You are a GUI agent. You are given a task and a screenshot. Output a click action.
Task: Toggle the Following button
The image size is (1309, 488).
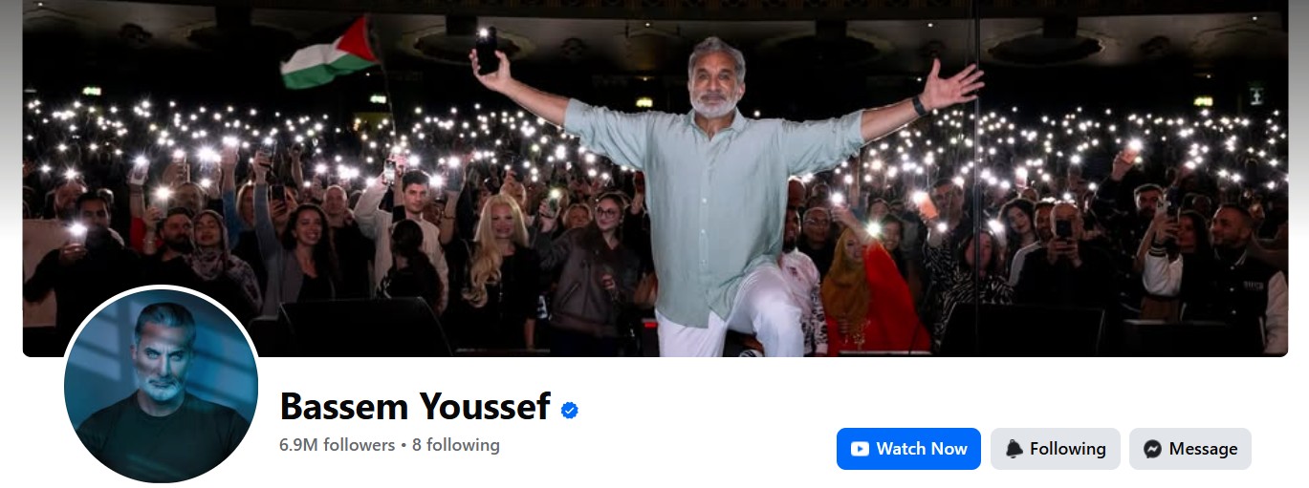tap(1055, 449)
